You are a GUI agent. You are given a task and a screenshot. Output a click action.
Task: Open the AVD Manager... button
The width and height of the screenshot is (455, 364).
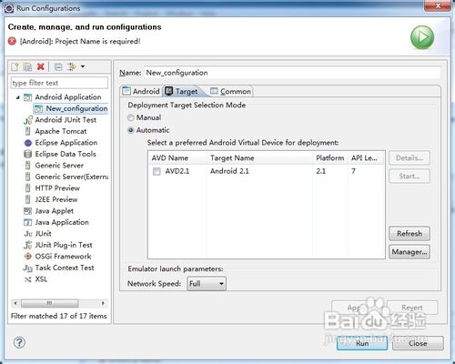pos(409,252)
